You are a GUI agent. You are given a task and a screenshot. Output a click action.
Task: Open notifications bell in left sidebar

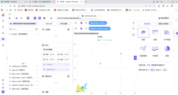pos(3,84)
